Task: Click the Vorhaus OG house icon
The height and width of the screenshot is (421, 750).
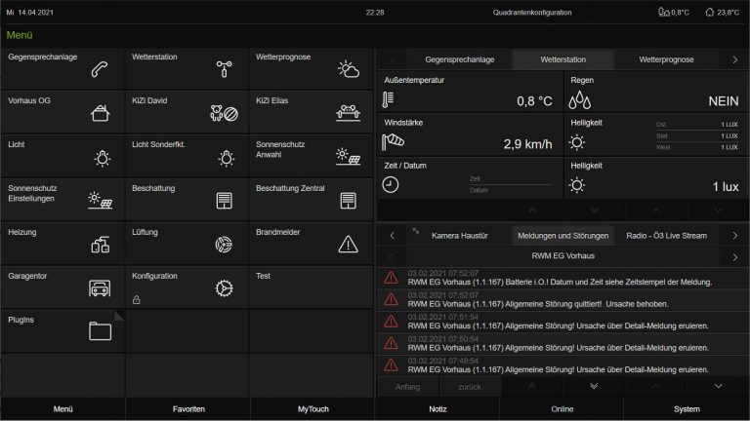Action: click(99, 113)
